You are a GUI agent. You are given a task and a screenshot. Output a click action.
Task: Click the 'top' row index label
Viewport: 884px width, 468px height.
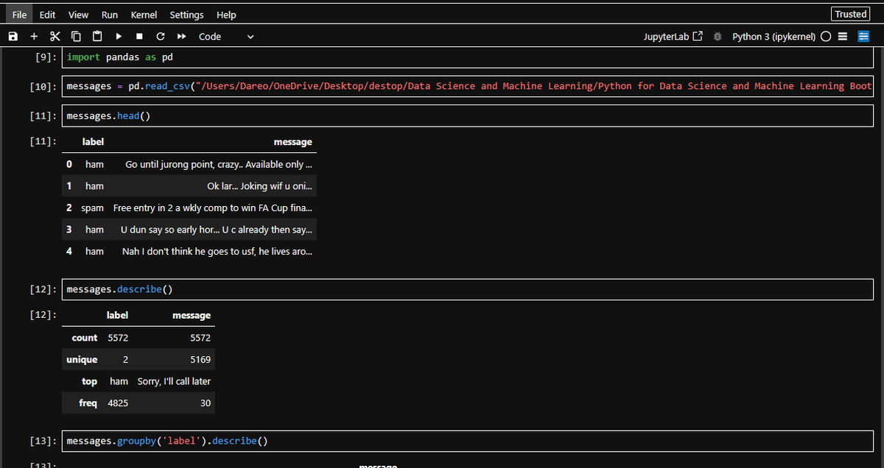click(x=90, y=381)
